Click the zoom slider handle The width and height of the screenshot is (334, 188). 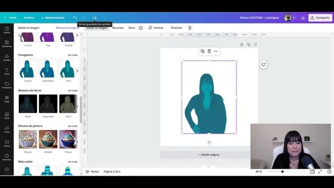[282, 172]
